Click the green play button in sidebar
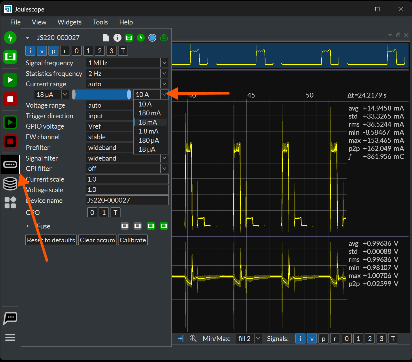412x362 pixels. 10,80
